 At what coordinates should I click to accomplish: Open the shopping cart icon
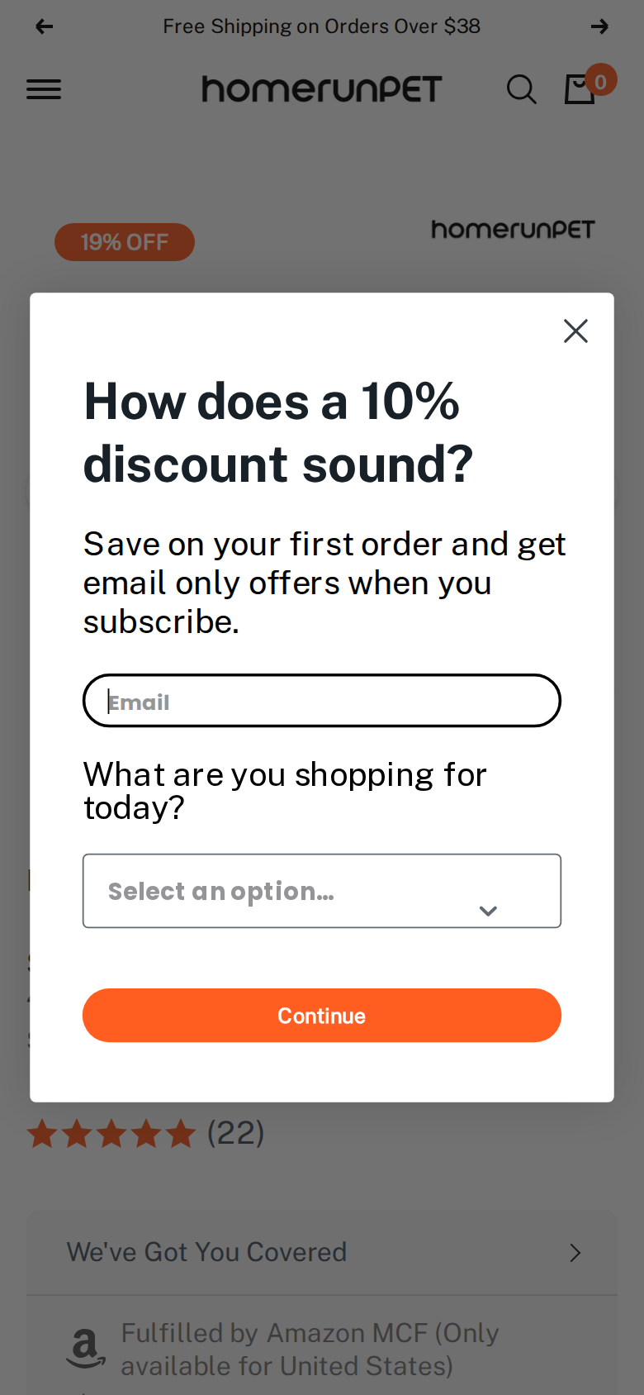[580, 89]
